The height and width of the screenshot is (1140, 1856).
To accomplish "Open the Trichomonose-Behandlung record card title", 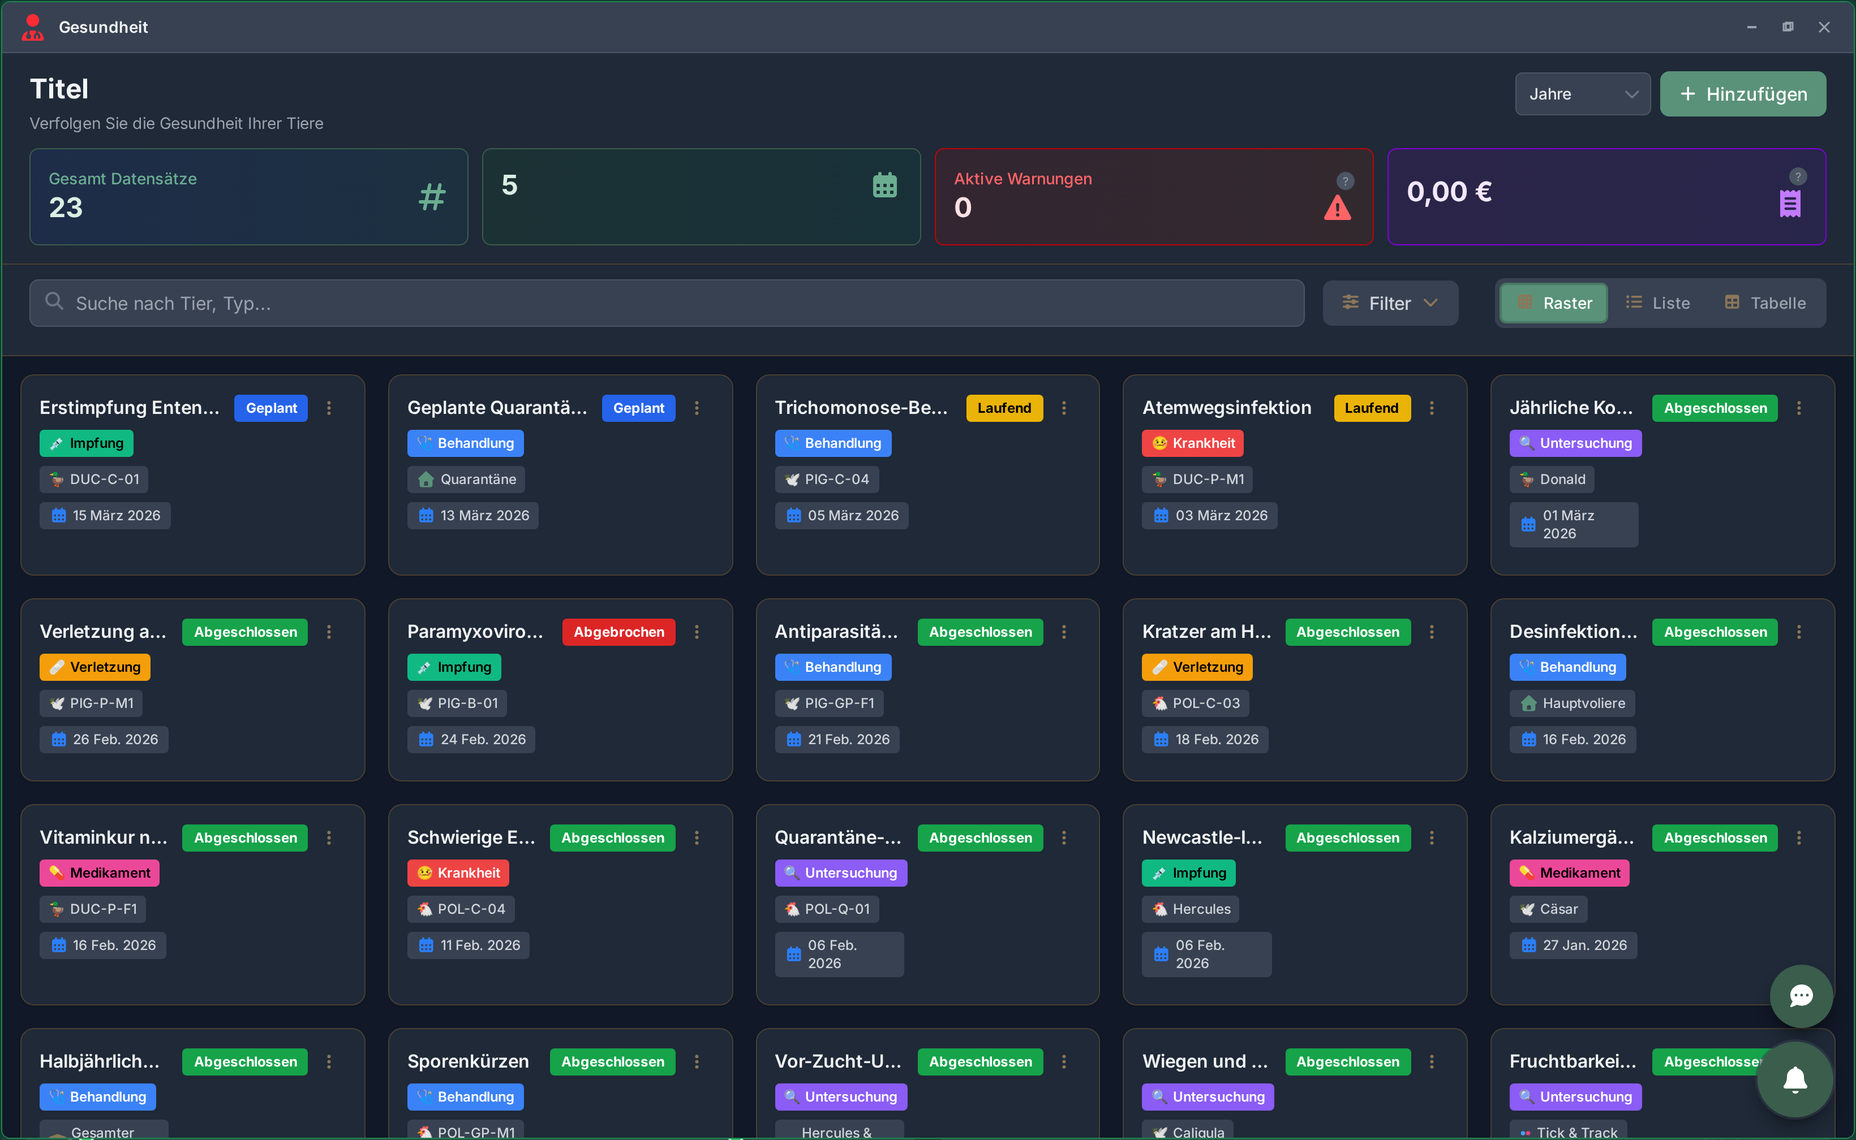I will (x=861, y=408).
